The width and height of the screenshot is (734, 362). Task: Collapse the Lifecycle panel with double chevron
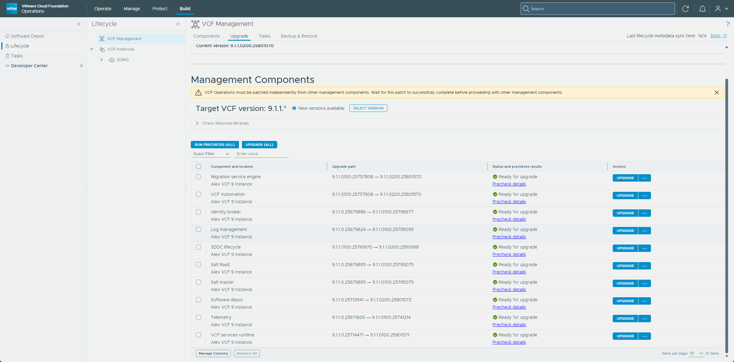178,24
